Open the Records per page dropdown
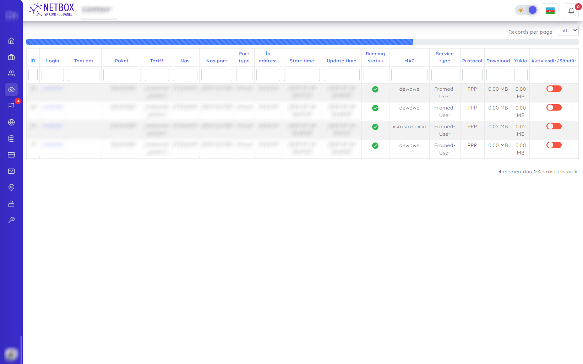The image size is (583, 364). click(568, 30)
